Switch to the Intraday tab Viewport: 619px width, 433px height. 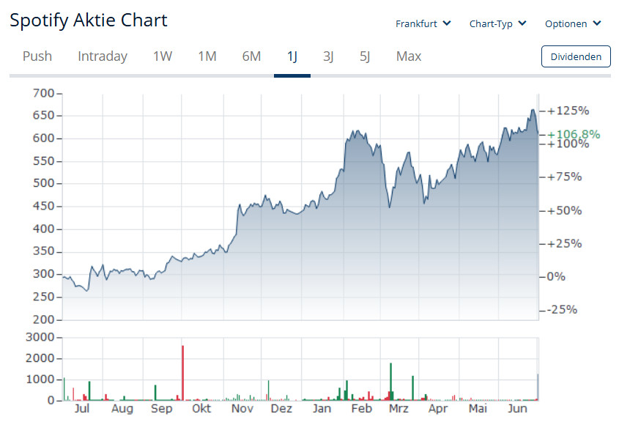(103, 56)
